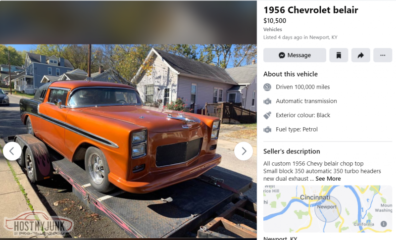This screenshot has height=240, width=396.
Task: Click the map info icon
Action: pyautogui.click(x=384, y=224)
